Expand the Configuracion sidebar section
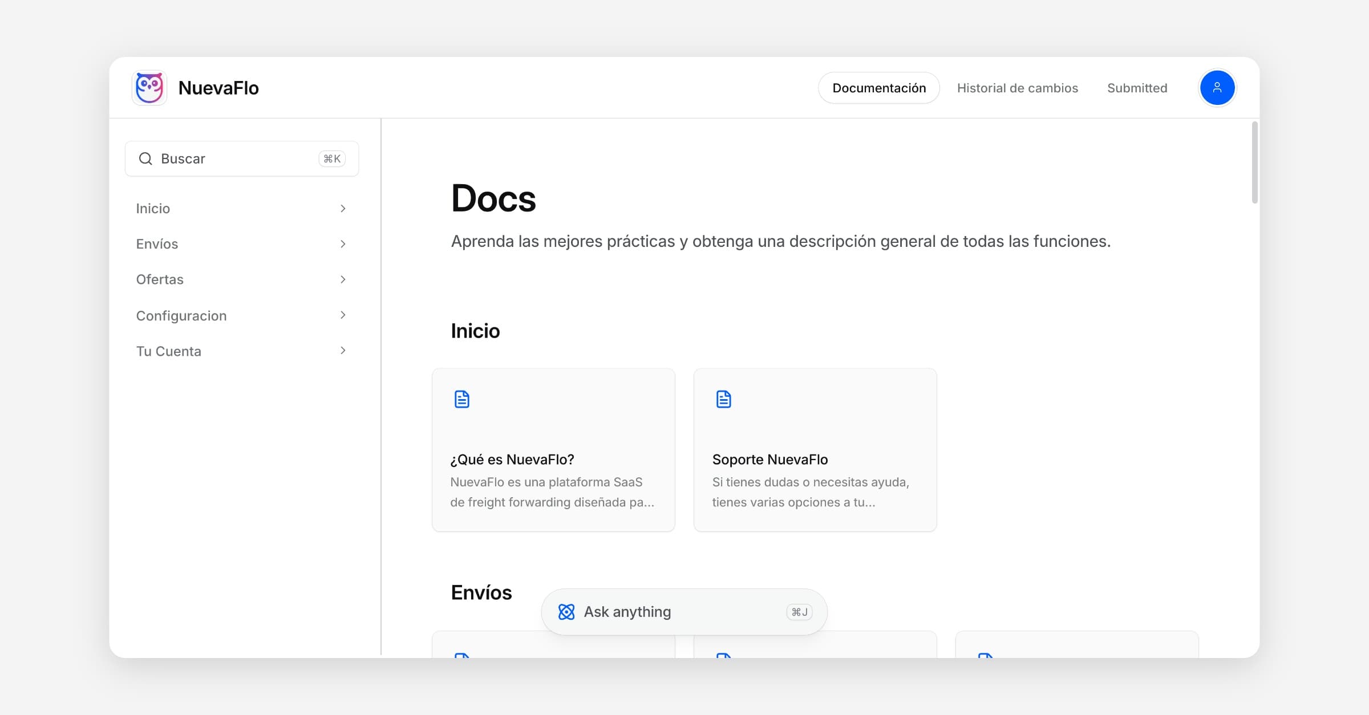This screenshot has width=1369, height=715. tap(343, 315)
